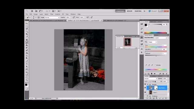Open the Character panel icon in dock

tap(142, 49)
